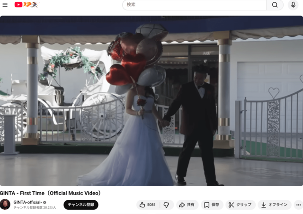
Task: Subscribe via チャンネル登録 button
Action: coord(81,205)
